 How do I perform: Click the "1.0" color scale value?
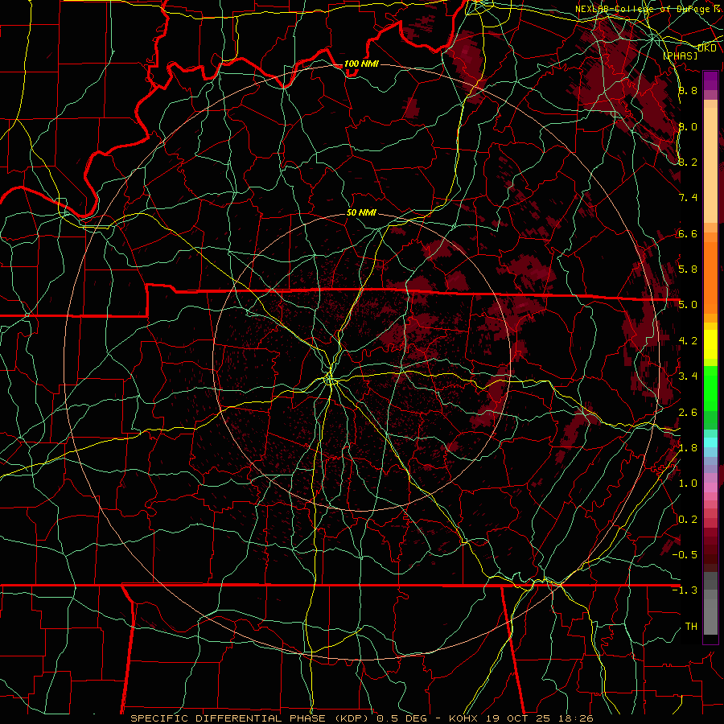[x=688, y=483]
